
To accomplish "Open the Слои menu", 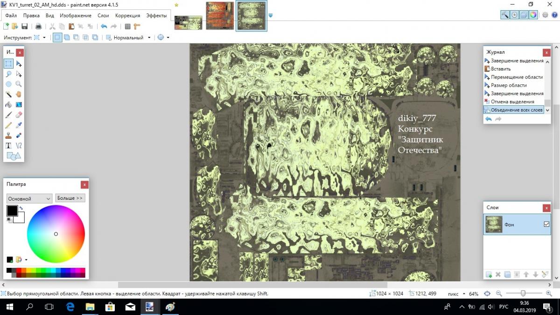I will coord(103,15).
